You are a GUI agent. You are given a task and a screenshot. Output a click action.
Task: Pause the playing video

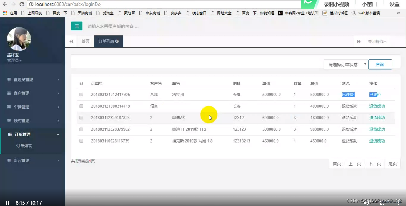click(8, 203)
